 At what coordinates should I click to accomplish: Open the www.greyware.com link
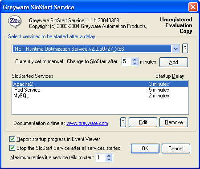point(87,123)
